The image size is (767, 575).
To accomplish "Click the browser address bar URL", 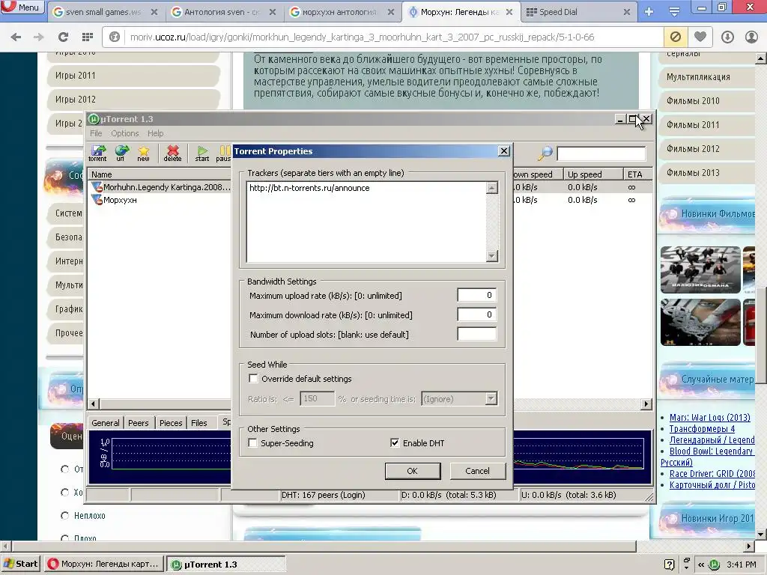I will pos(362,37).
